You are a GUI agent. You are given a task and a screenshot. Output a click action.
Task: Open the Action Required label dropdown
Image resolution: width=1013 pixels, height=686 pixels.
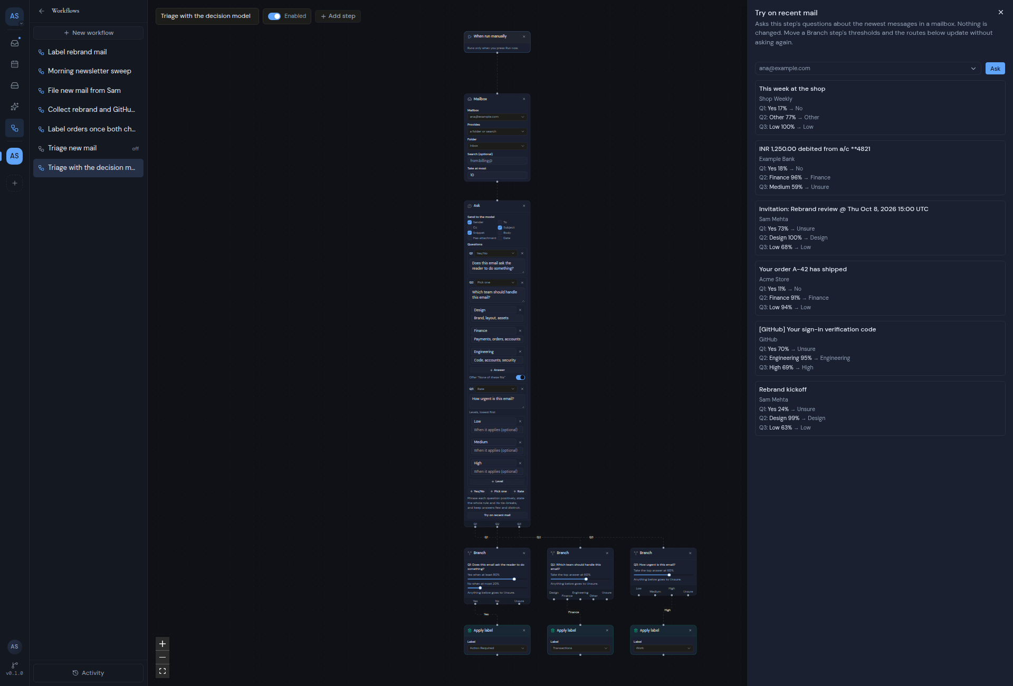(x=497, y=648)
